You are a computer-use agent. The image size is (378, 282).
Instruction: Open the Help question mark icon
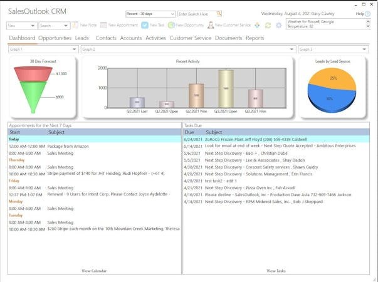click(367, 14)
